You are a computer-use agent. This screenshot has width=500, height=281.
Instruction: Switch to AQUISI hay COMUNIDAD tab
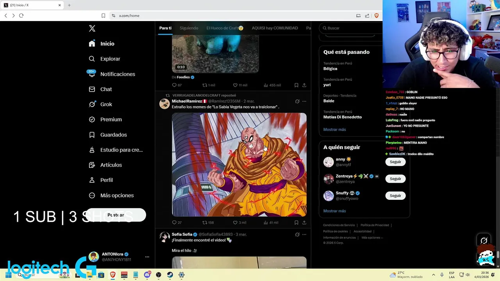pyautogui.click(x=275, y=28)
